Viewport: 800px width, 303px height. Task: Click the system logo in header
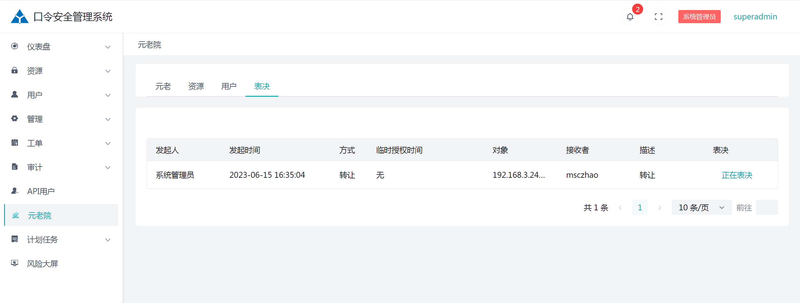coord(19,17)
